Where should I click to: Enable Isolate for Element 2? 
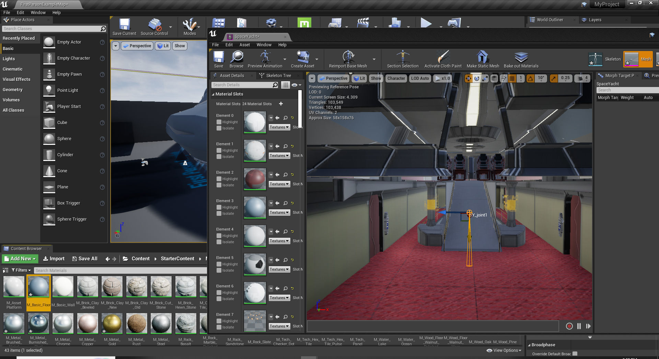pyautogui.click(x=219, y=185)
